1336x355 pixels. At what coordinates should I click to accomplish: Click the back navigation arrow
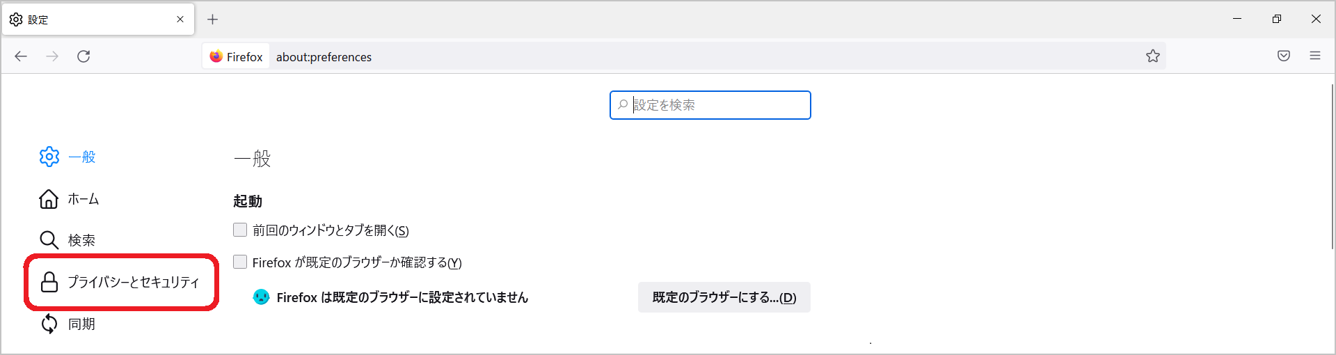tap(21, 56)
